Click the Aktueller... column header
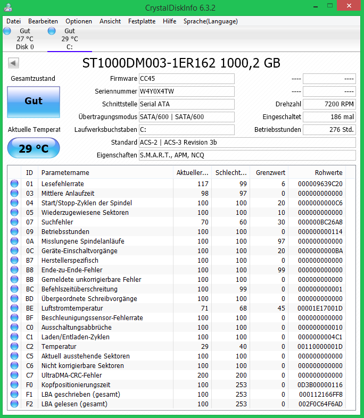The image size is (364, 418). point(192,172)
